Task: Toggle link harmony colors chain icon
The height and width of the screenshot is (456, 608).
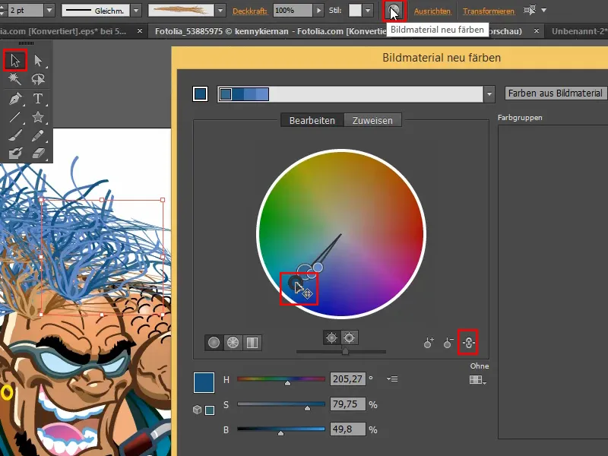Action: pos(468,343)
